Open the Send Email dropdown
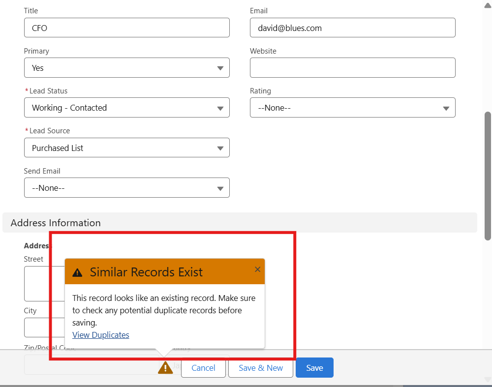 point(126,188)
